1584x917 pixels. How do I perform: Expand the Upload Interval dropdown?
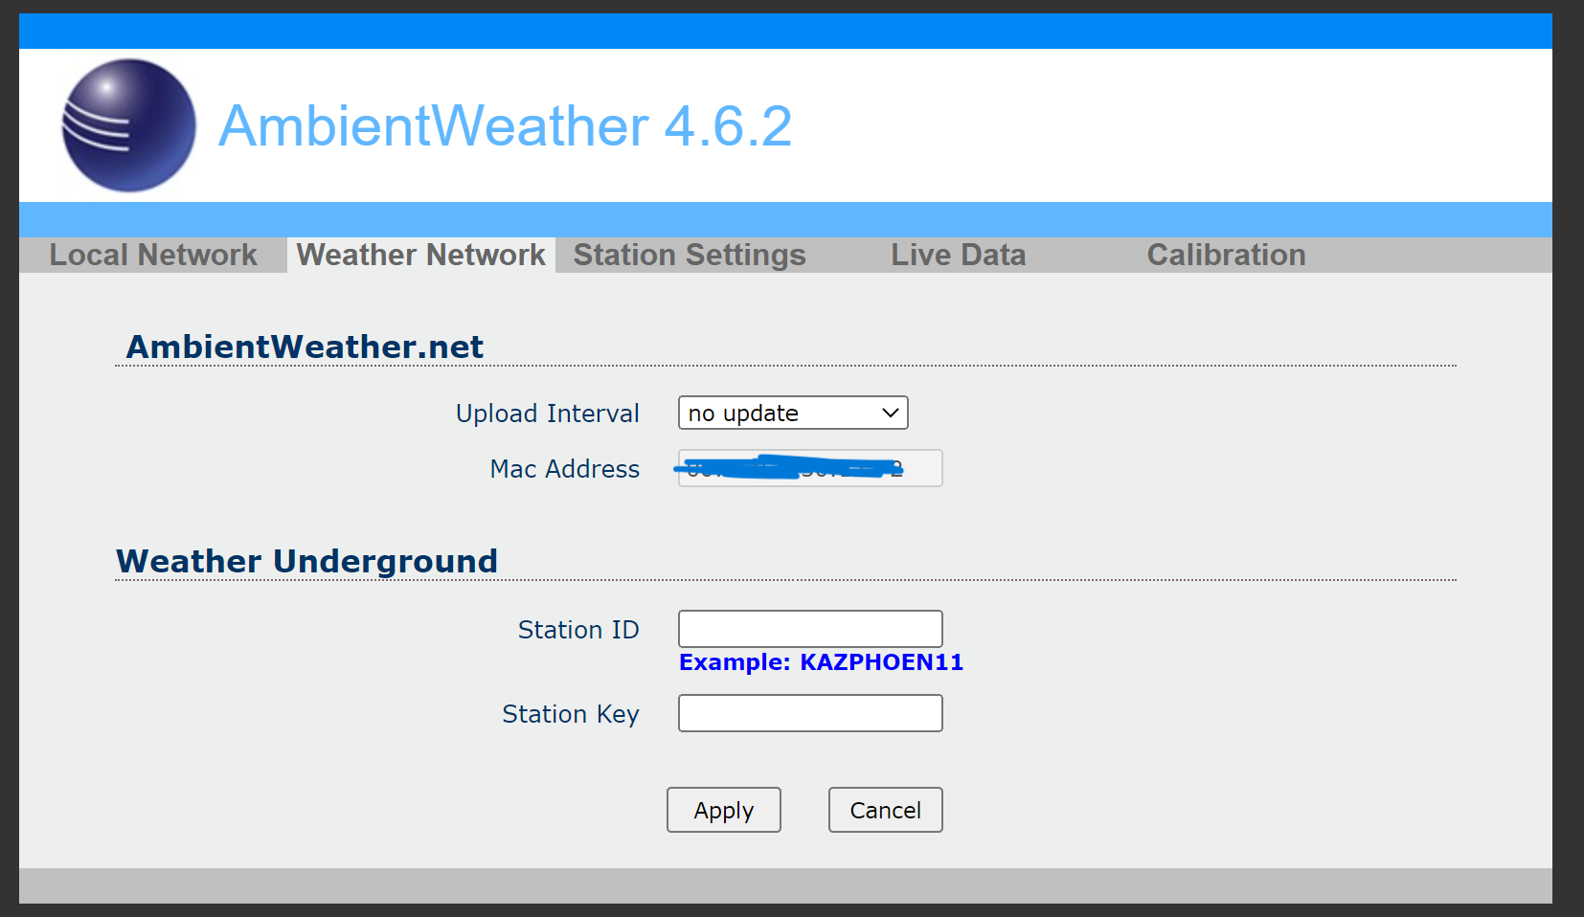click(x=793, y=413)
